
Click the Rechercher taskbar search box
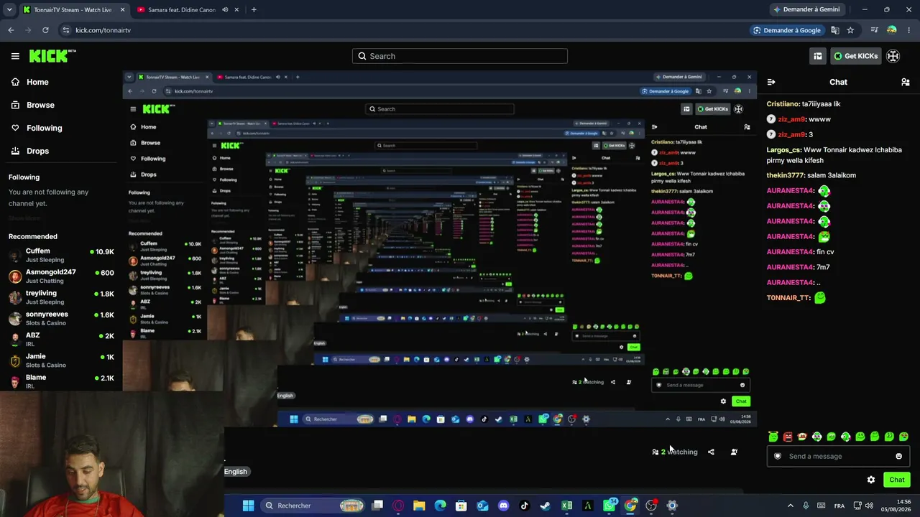(x=313, y=506)
